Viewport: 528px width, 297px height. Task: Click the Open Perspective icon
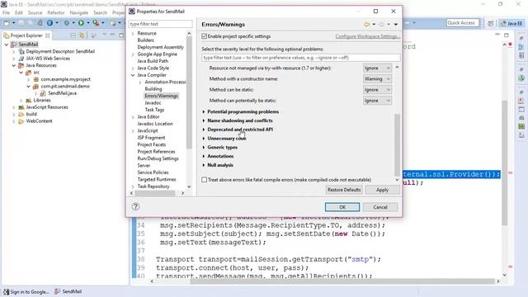[491, 23]
